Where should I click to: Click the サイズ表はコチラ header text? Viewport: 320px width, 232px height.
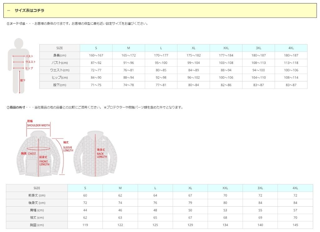29,11
